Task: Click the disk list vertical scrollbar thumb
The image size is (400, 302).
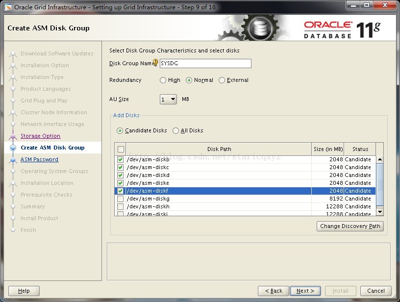Action: 380,185
